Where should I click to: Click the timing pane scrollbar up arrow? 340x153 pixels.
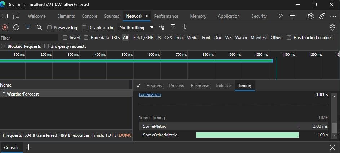pyautogui.click(x=334, y=97)
